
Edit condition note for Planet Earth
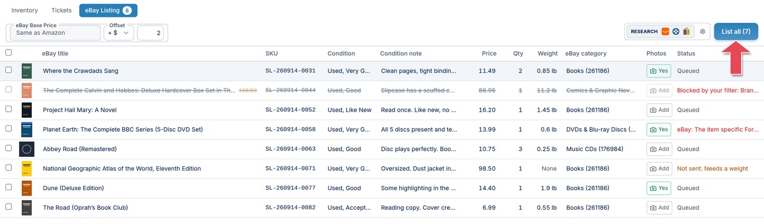pos(418,130)
